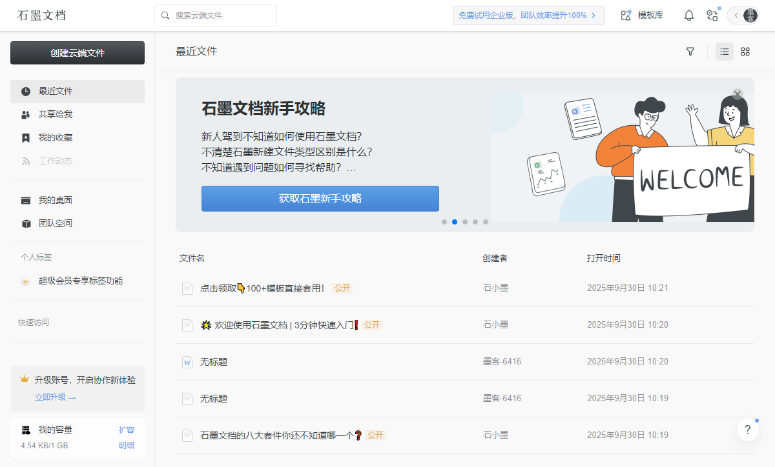Image resolution: width=775 pixels, height=467 pixels.
Task: Click 公开 tag on 欢迎使用石墨文档 row
Action: [372, 325]
